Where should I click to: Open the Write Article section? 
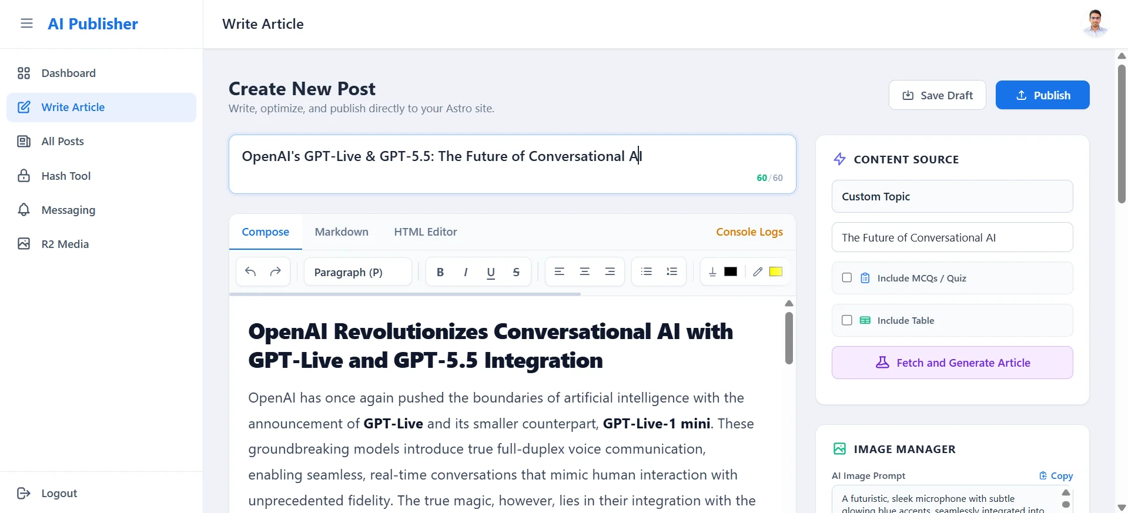tap(101, 108)
